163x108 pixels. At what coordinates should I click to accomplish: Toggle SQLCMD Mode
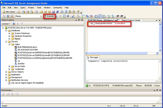click(x=91, y=16)
